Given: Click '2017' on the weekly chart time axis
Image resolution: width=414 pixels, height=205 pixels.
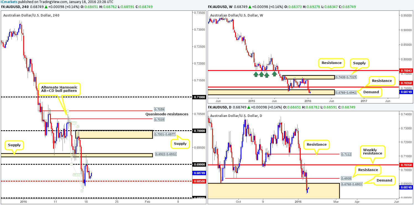Looking at the screenshot, I should (364, 101).
